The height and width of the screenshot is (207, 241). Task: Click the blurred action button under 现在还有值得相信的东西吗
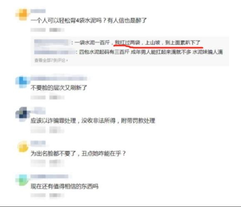tap(56, 195)
